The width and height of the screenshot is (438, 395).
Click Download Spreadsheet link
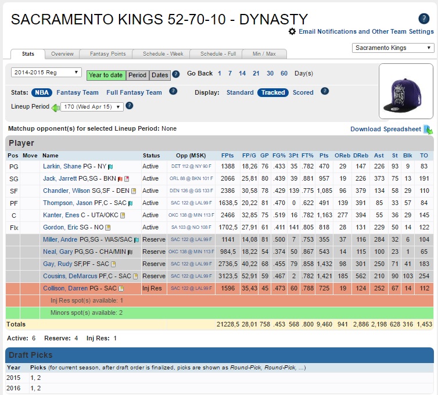(x=386, y=129)
